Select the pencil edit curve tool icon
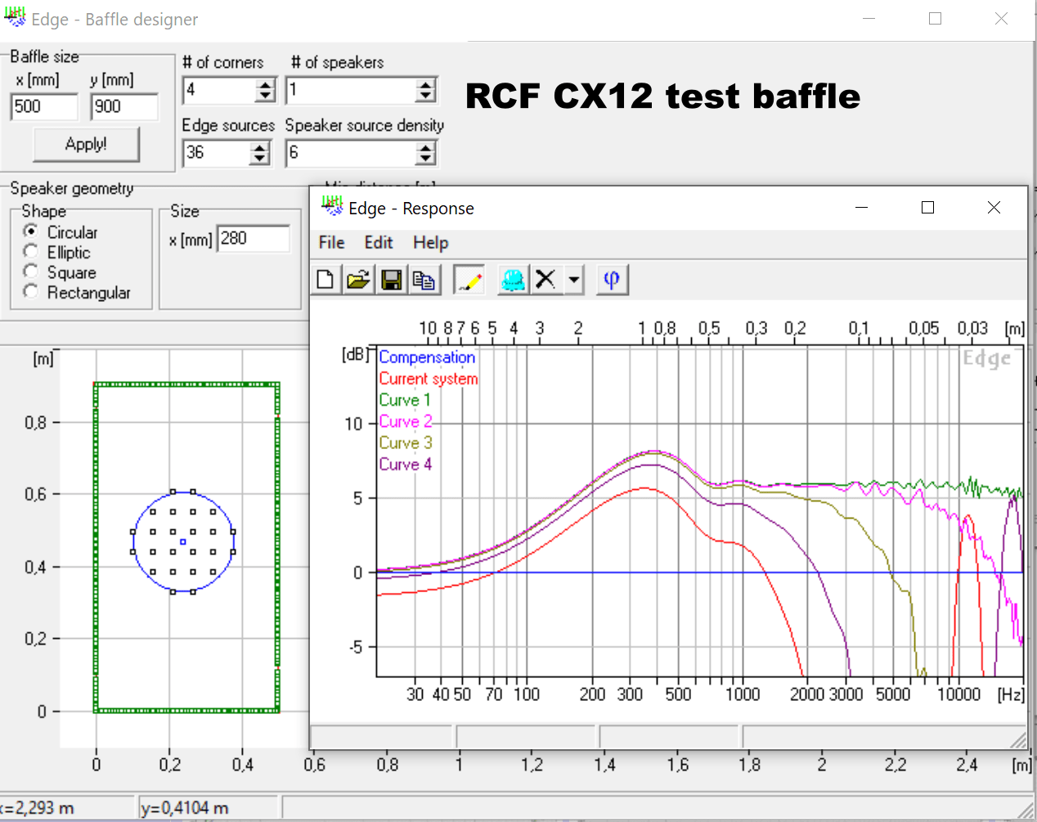 click(469, 280)
